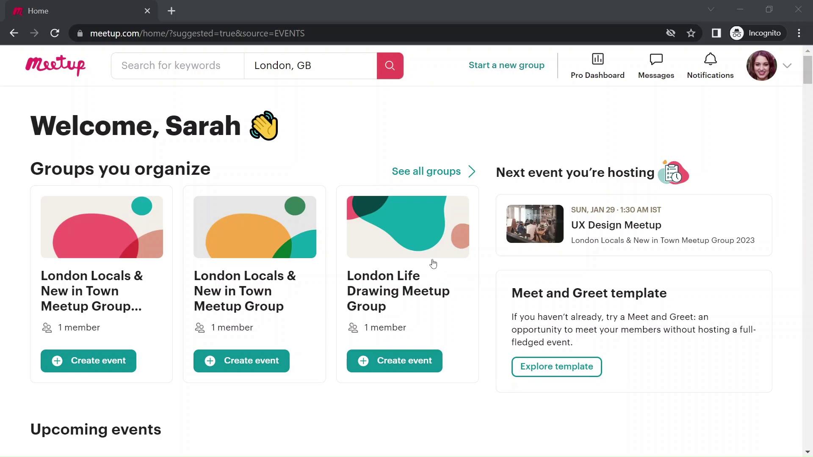
Task: Open Messages inbox
Action: coord(656,65)
